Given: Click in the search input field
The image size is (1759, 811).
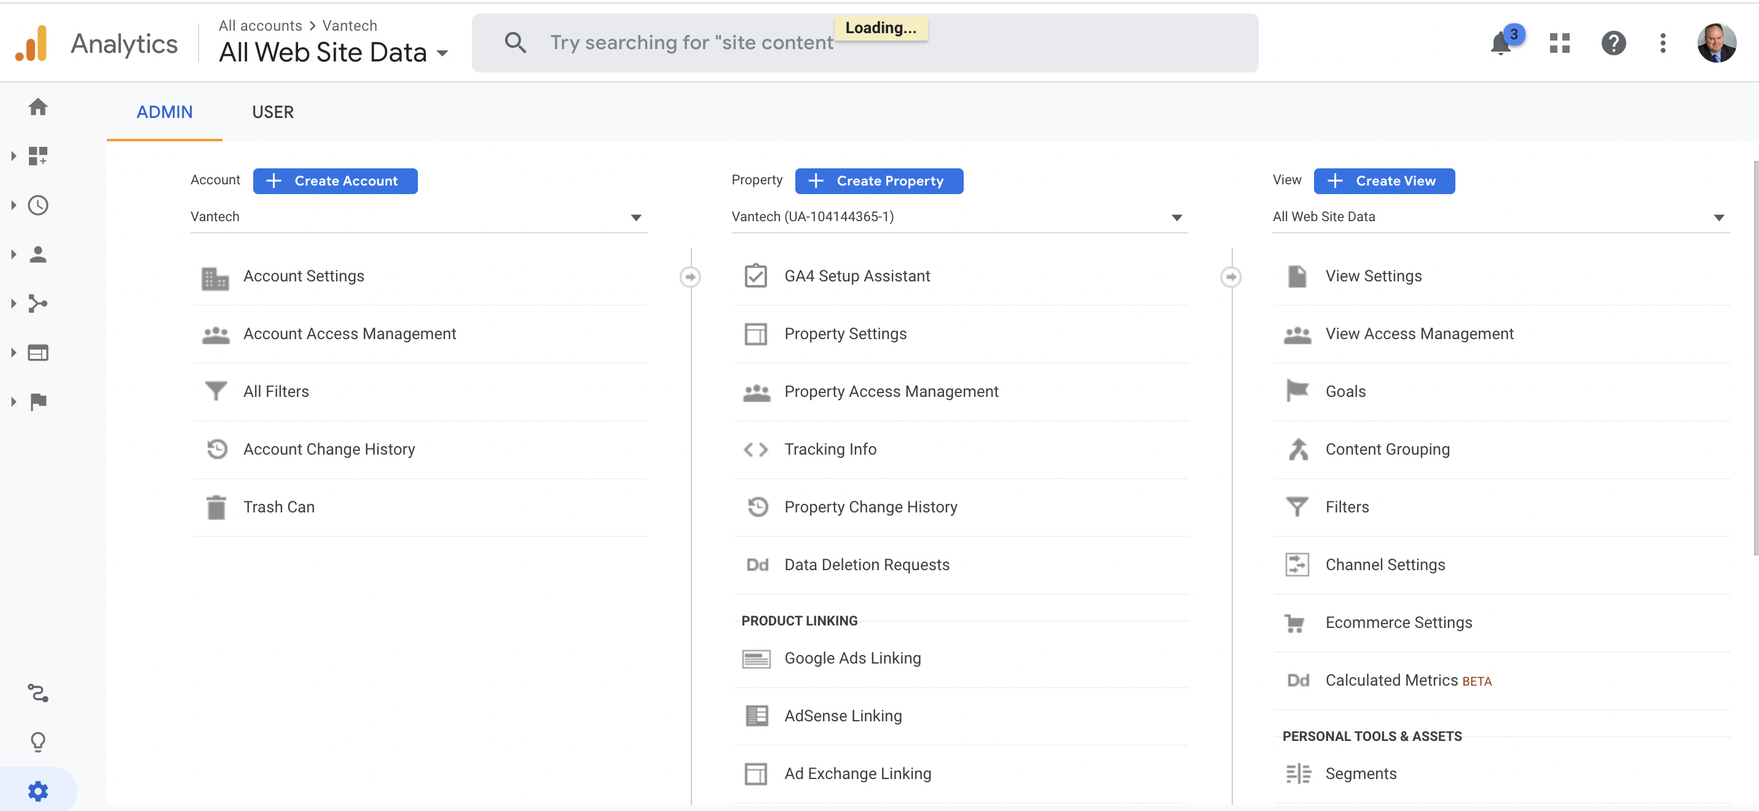Looking at the screenshot, I should pyautogui.click(x=865, y=43).
